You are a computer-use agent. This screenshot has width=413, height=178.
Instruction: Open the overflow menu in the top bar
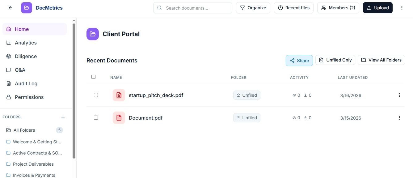pos(402,7)
